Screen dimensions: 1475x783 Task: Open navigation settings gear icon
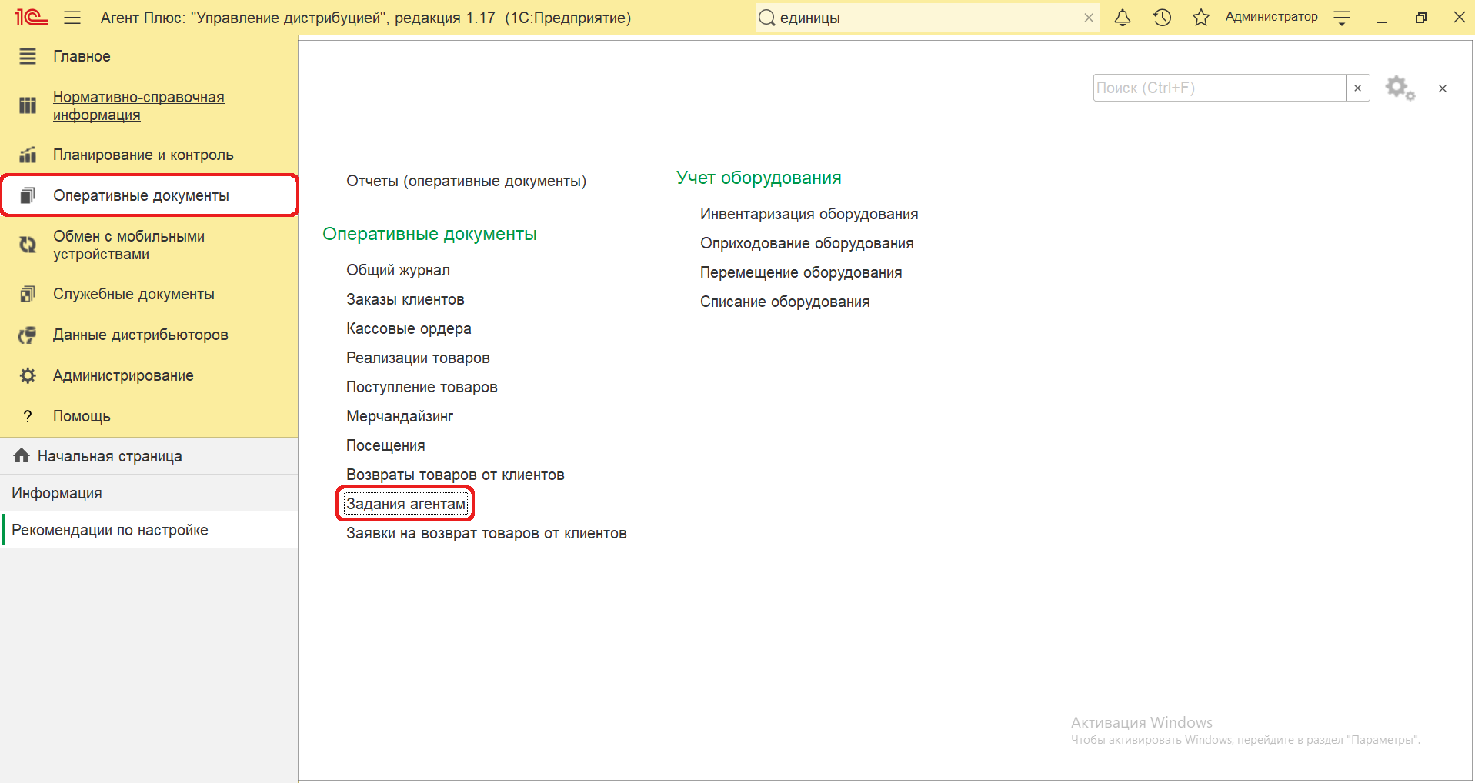[x=1400, y=88]
